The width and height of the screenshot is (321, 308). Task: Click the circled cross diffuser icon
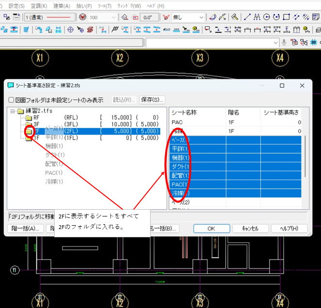click(70, 30)
